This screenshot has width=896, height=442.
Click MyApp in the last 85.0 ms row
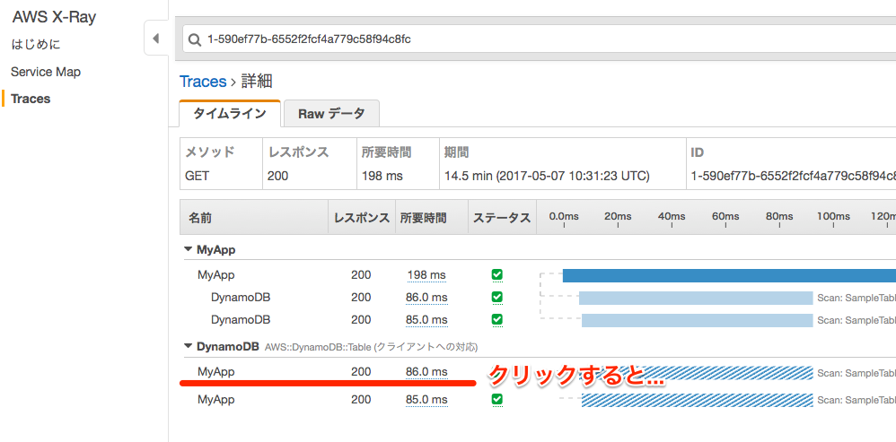(x=216, y=399)
